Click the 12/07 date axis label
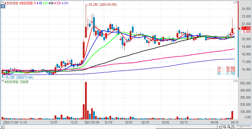252x129 pixels. (x=54, y=122)
